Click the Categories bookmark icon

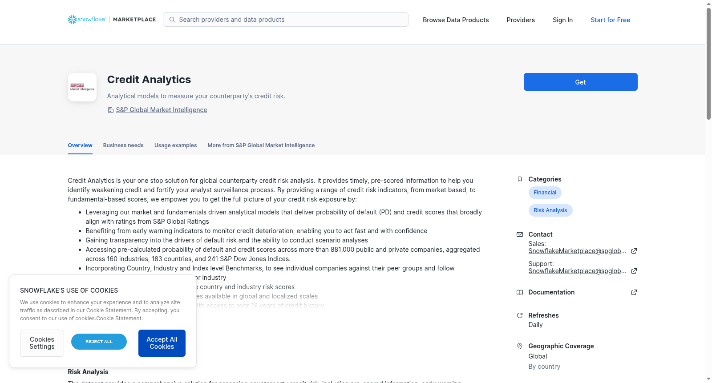(520, 179)
